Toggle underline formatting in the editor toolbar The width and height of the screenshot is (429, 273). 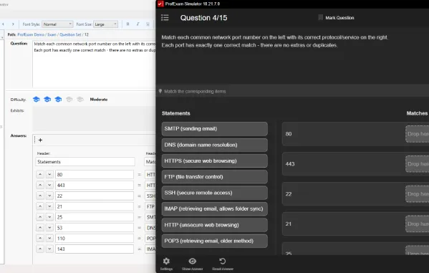[148, 24]
